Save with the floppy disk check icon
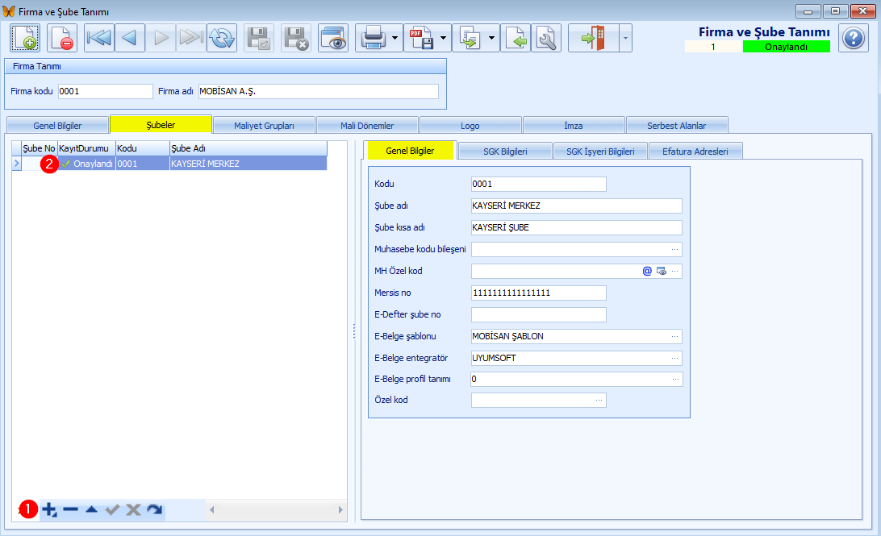The height and width of the screenshot is (536, 881). point(259,38)
